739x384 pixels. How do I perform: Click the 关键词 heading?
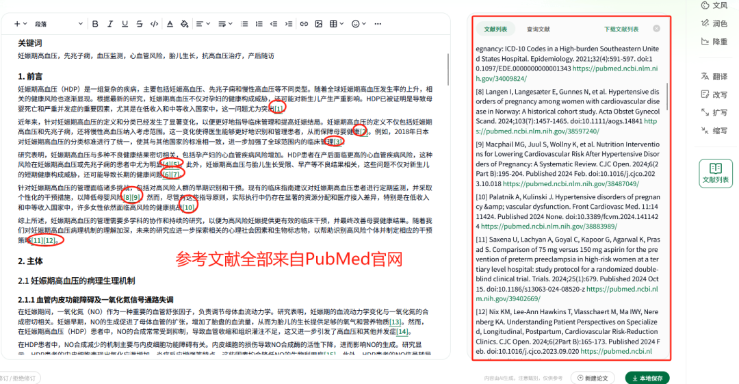click(29, 43)
